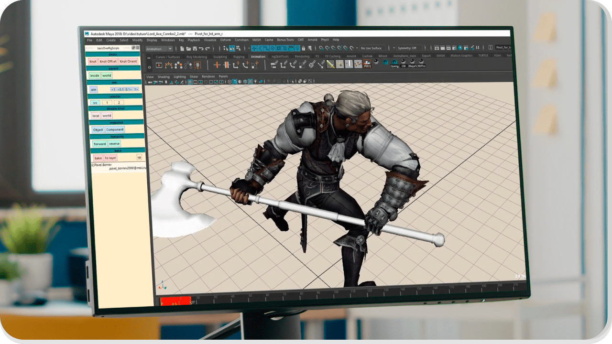This screenshot has height=344, width=612.
Task: Open the Modify menu
Action: coord(138,40)
